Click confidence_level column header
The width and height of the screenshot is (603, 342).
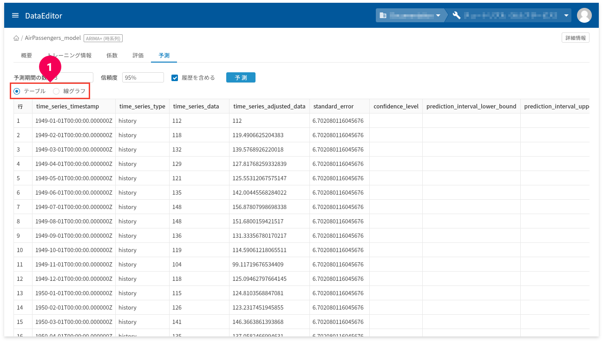click(x=396, y=107)
